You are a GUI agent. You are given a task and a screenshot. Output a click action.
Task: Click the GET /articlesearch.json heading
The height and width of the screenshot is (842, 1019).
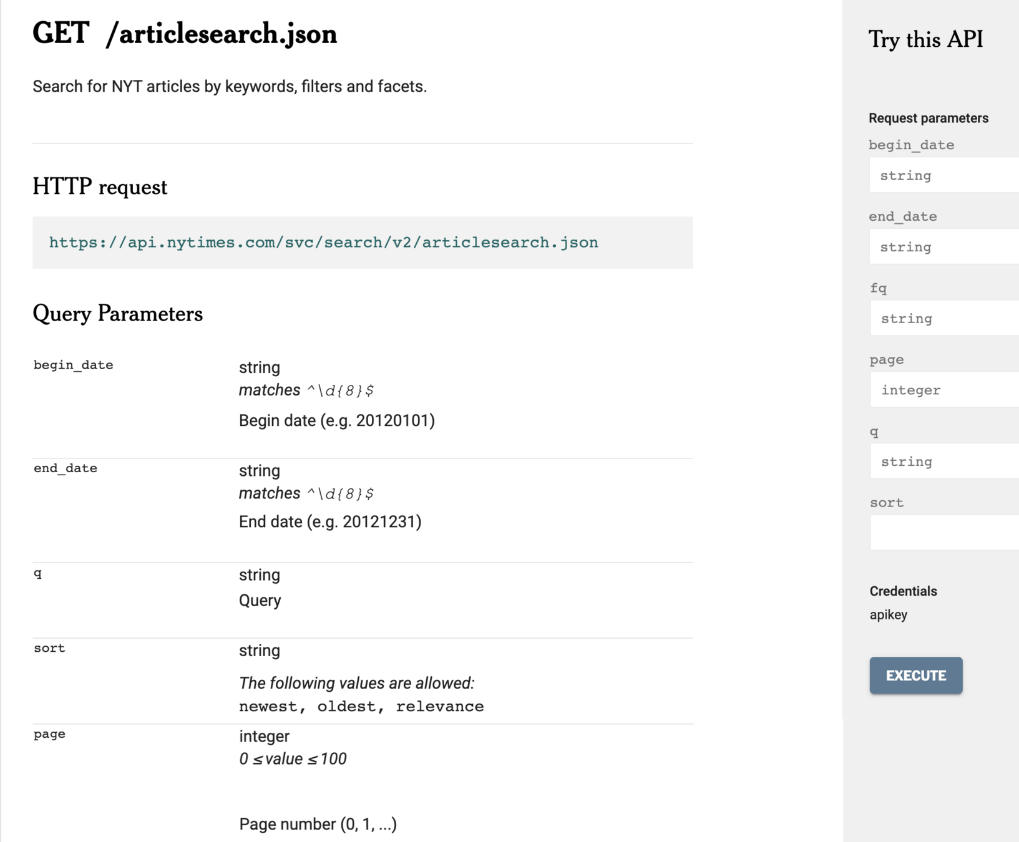[185, 34]
